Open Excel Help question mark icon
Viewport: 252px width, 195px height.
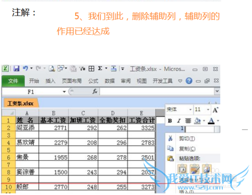(189, 81)
